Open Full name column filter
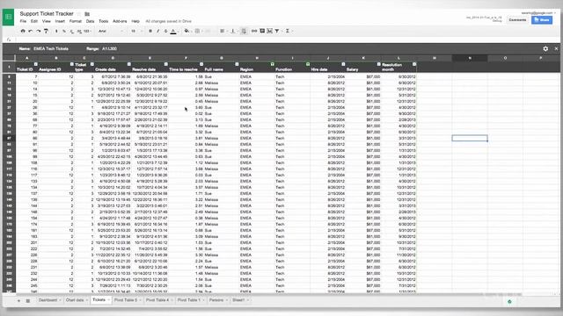This screenshot has height=316, width=563. coord(237,64)
